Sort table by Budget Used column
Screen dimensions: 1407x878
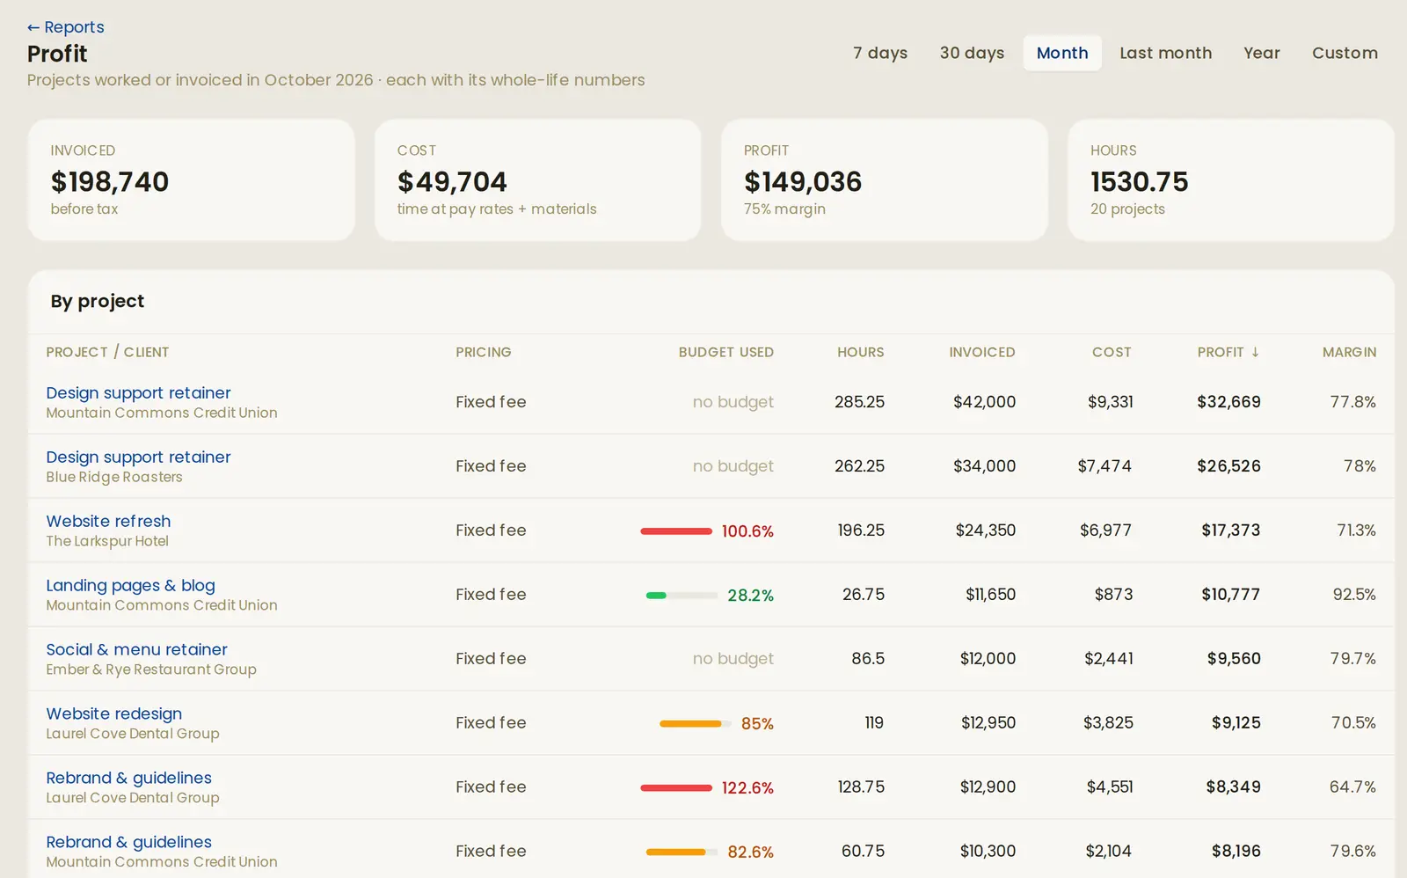point(725,352)
